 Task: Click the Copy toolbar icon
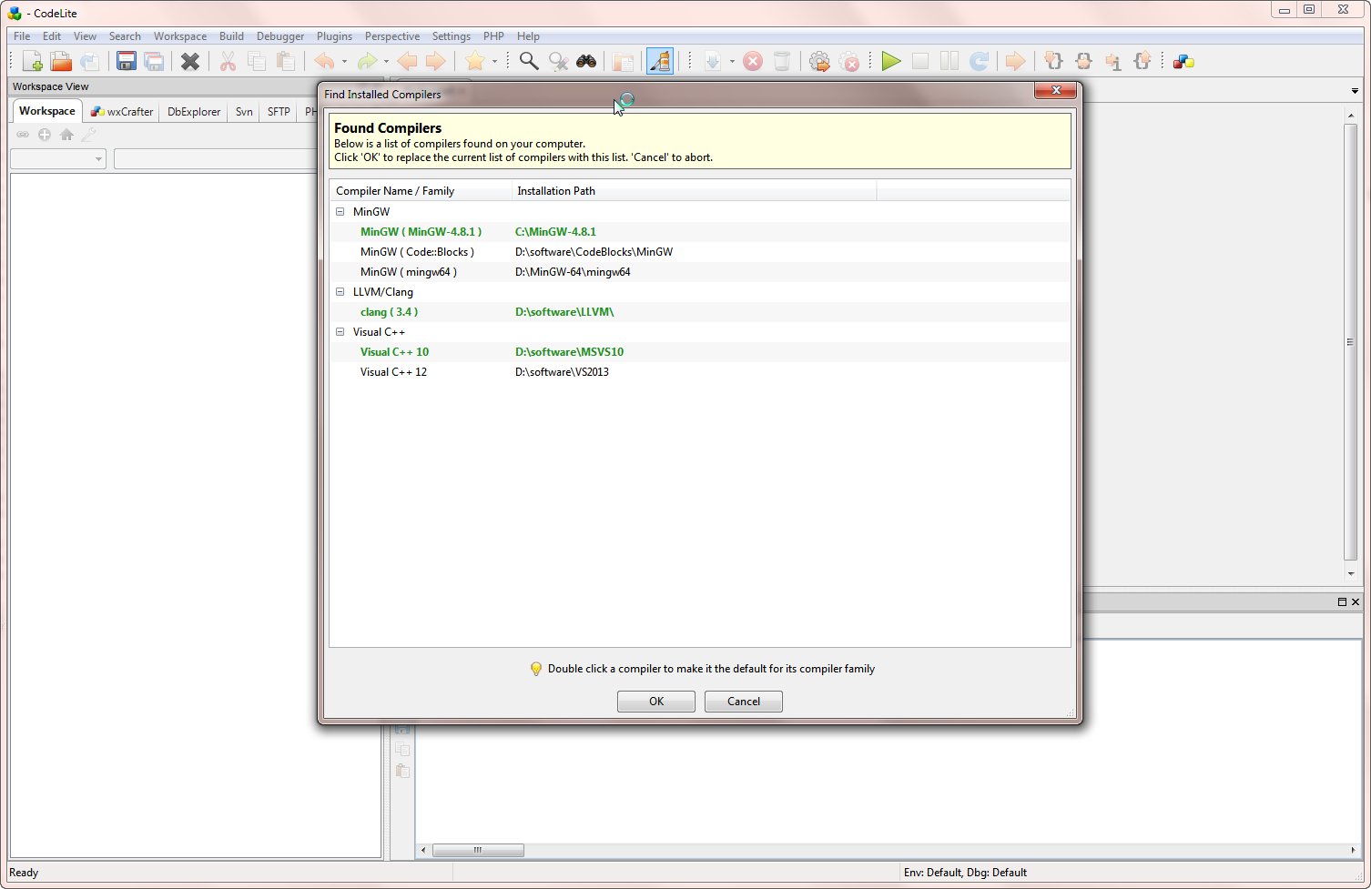coord(257,61)
